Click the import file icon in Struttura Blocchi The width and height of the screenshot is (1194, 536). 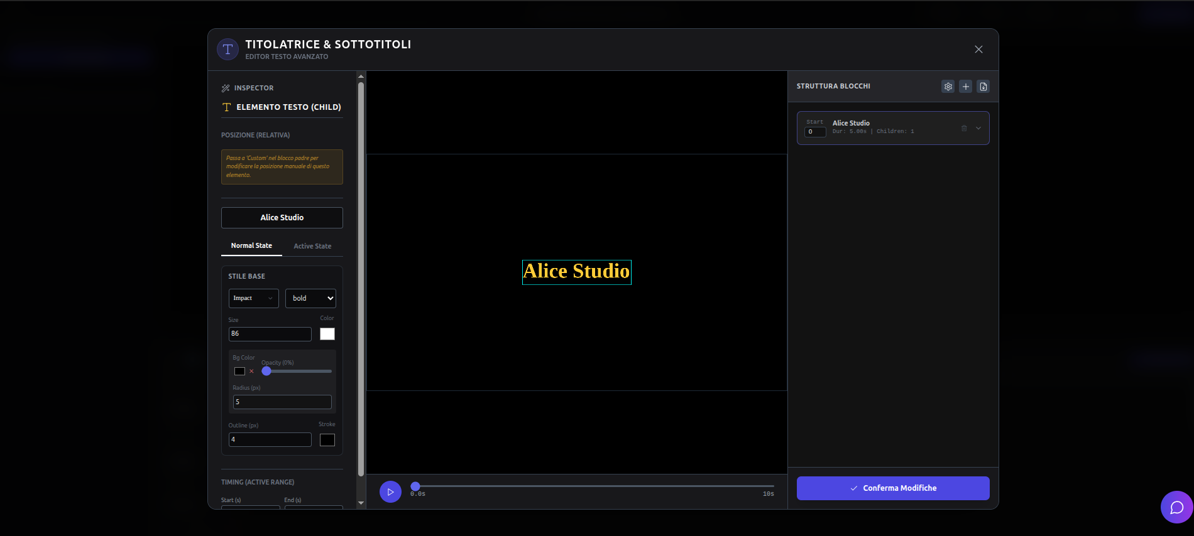(x=983, y=87)
